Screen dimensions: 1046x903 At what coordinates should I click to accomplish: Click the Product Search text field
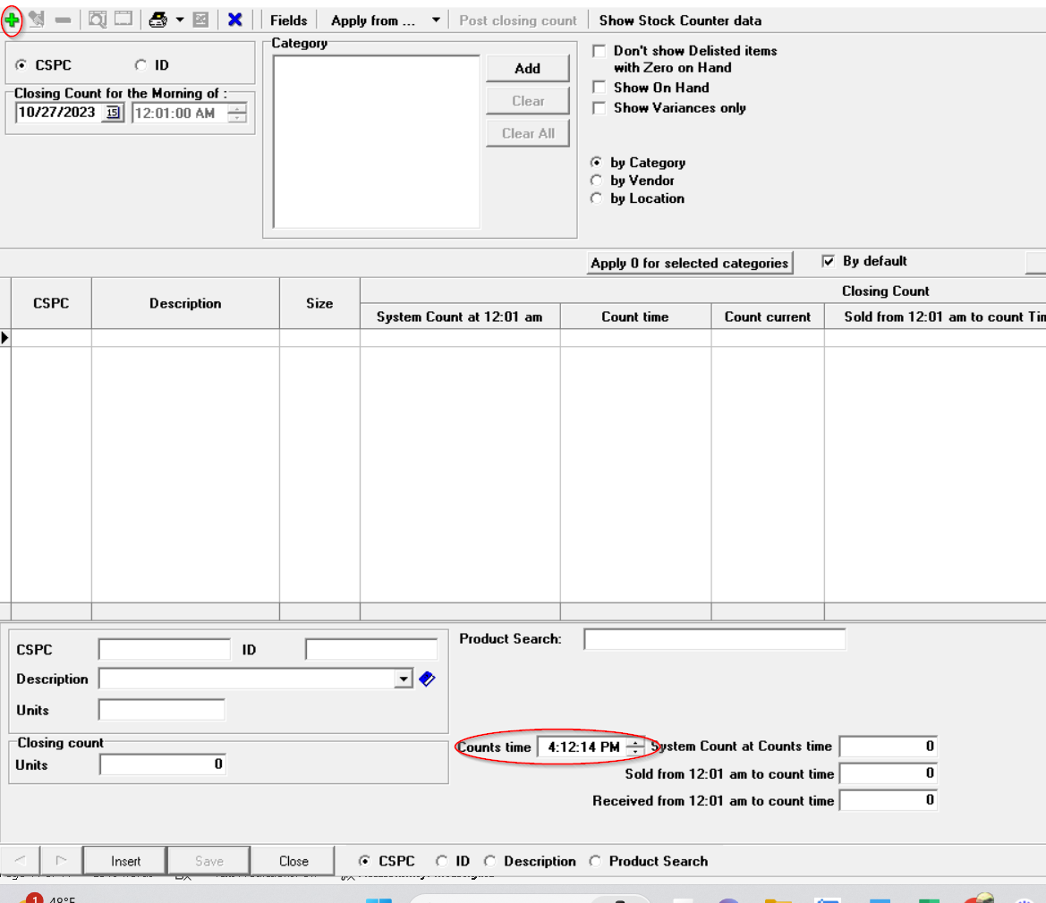(x=714, y=639)
